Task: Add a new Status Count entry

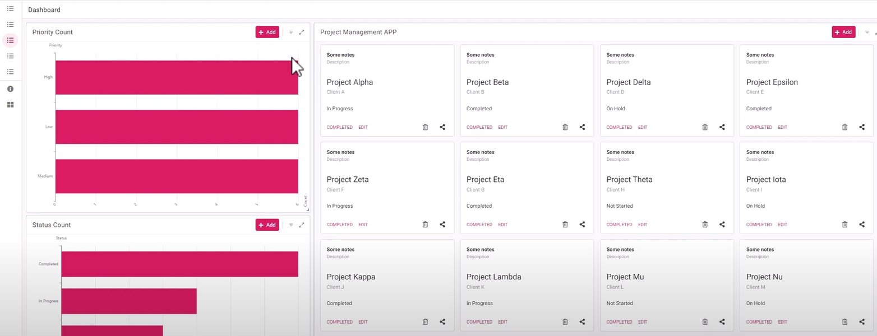Action: pyautogui.click(x=267, y=225)
